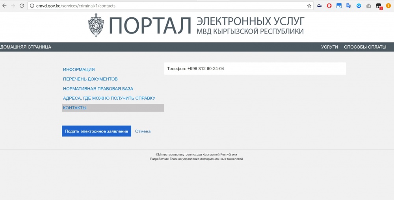The image size is (394, 200).
Task: Open the extension icon with the red badge
Action: coord(379,6)
